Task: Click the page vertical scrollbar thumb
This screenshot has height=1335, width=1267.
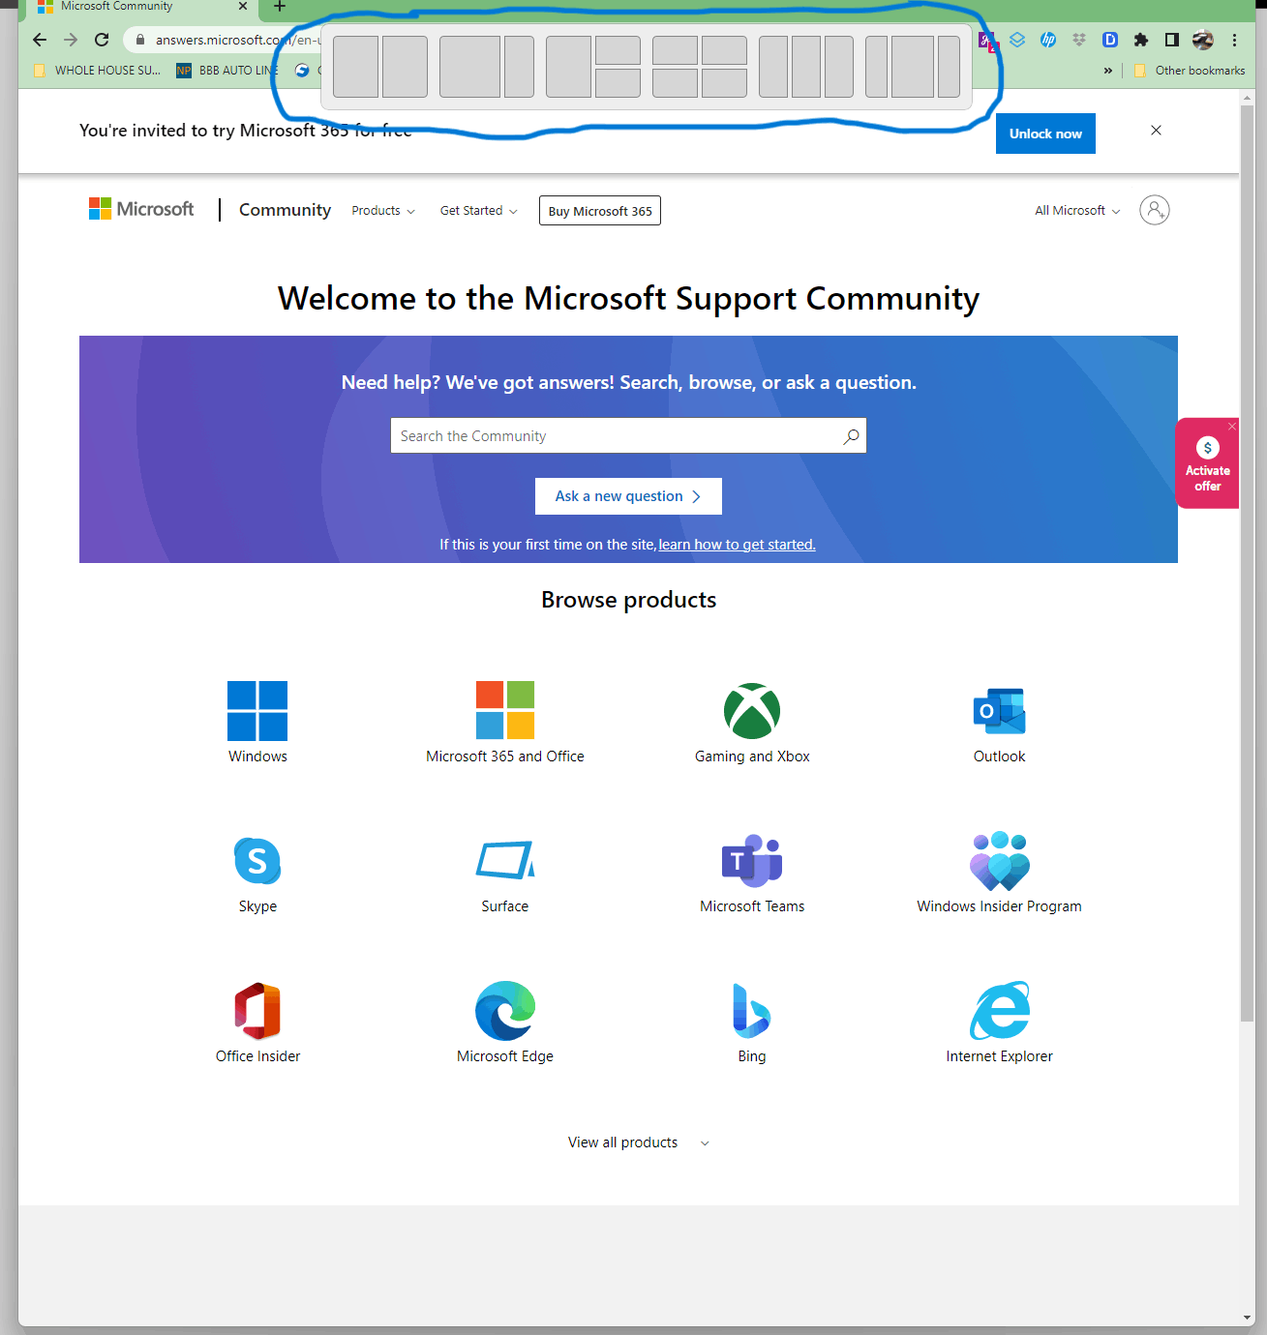Action: [1248, 561]
